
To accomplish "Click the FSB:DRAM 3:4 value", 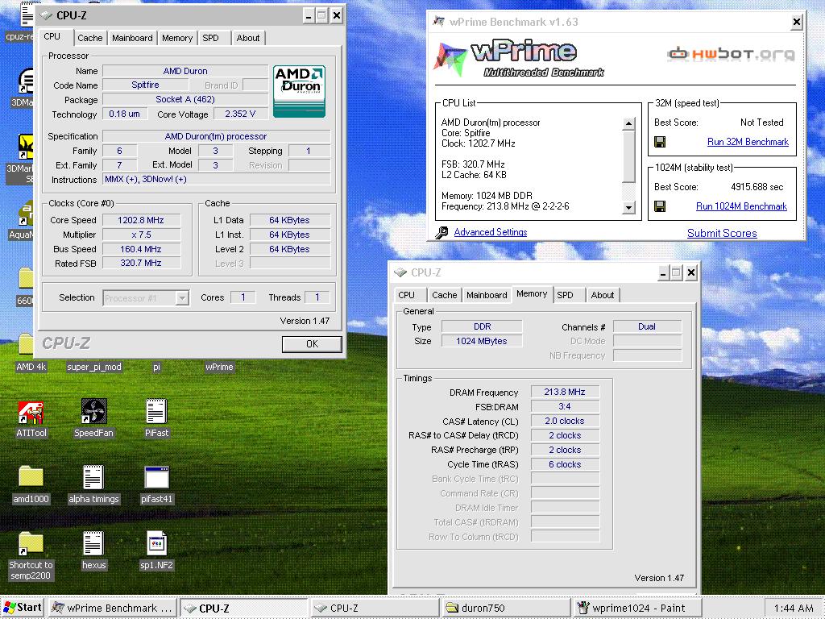I will point(565,406).
